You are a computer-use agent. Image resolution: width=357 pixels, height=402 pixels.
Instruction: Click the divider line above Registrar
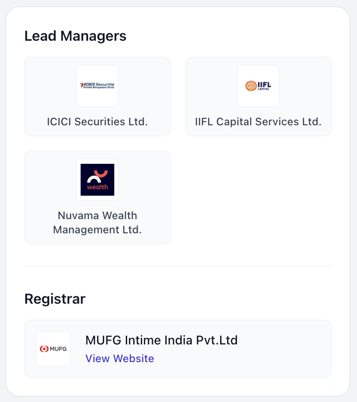pyautogui.click(x=178, y=266)
